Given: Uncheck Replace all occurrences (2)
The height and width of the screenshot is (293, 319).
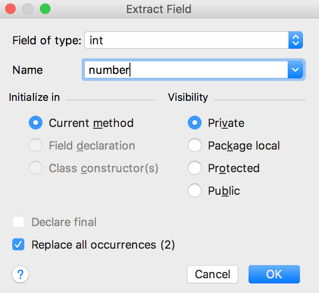Looking at the screenshot, I should tap(18, 244).
